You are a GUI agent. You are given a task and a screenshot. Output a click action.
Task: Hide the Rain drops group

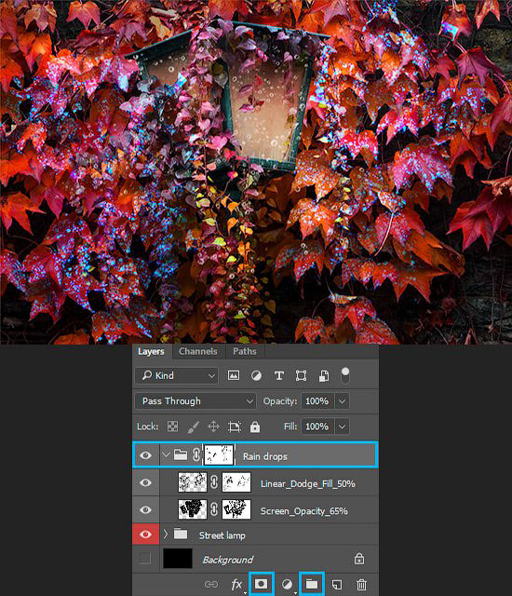[145, 455]
